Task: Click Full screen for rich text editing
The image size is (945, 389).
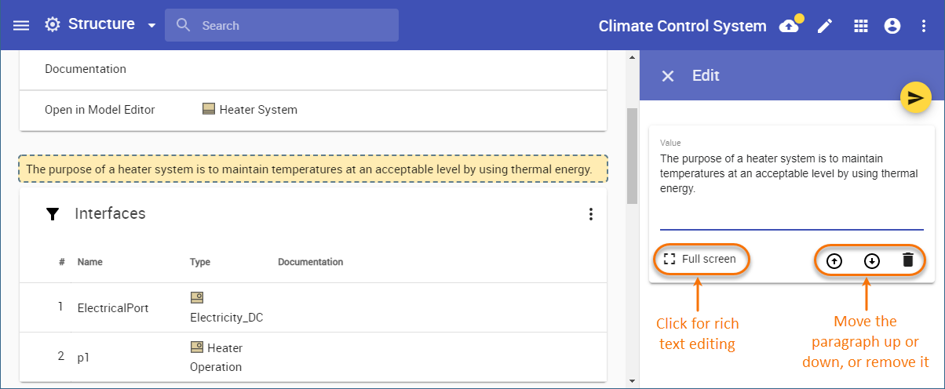Action: point(700,259)
